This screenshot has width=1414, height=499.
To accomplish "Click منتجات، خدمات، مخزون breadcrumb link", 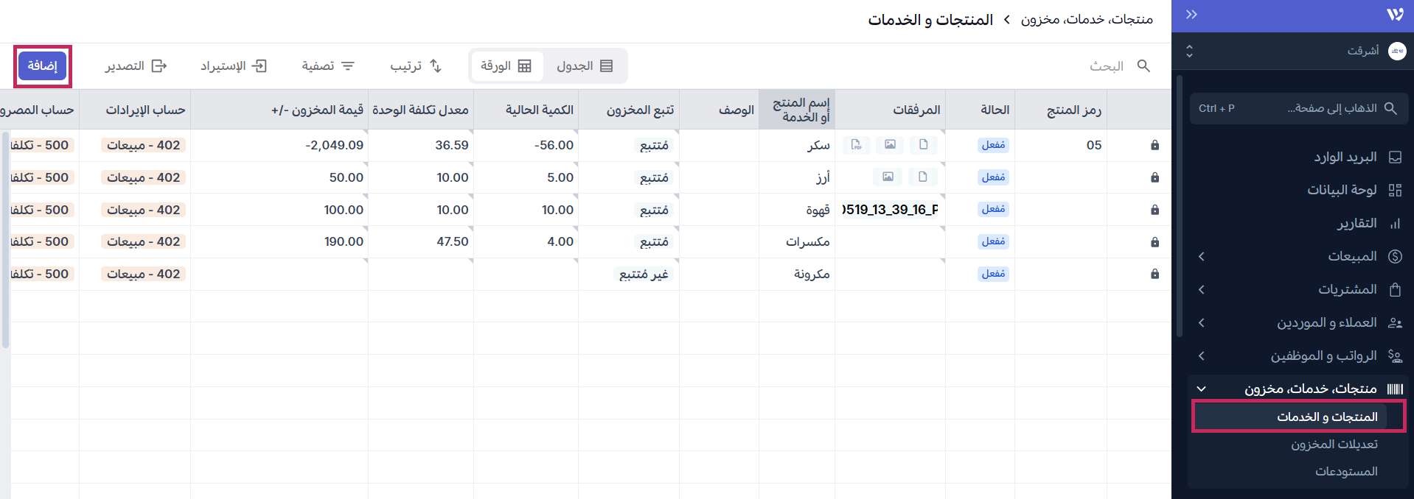I will 1086,20.
